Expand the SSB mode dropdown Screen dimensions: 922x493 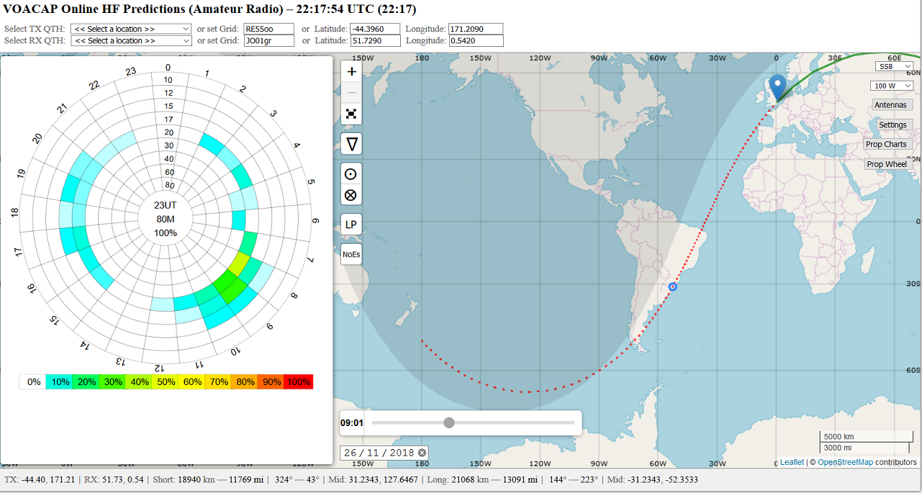click(894, 66)
